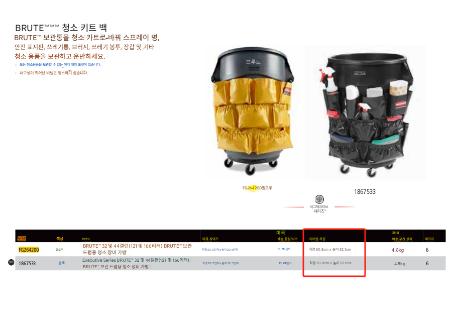Click second row metric dimension cell

point(330,263)
